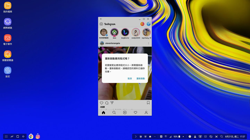Share post via paper plane icon

(x=112, y=103)
